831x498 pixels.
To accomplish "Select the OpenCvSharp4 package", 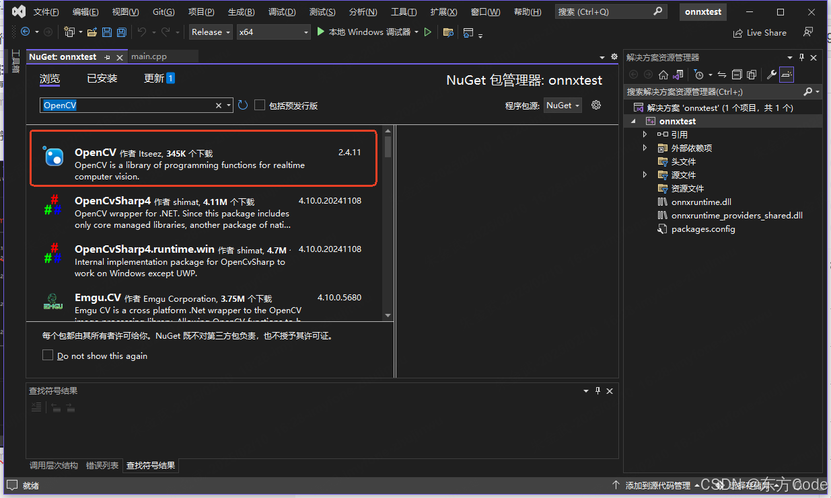I will [x=204, y=213].
